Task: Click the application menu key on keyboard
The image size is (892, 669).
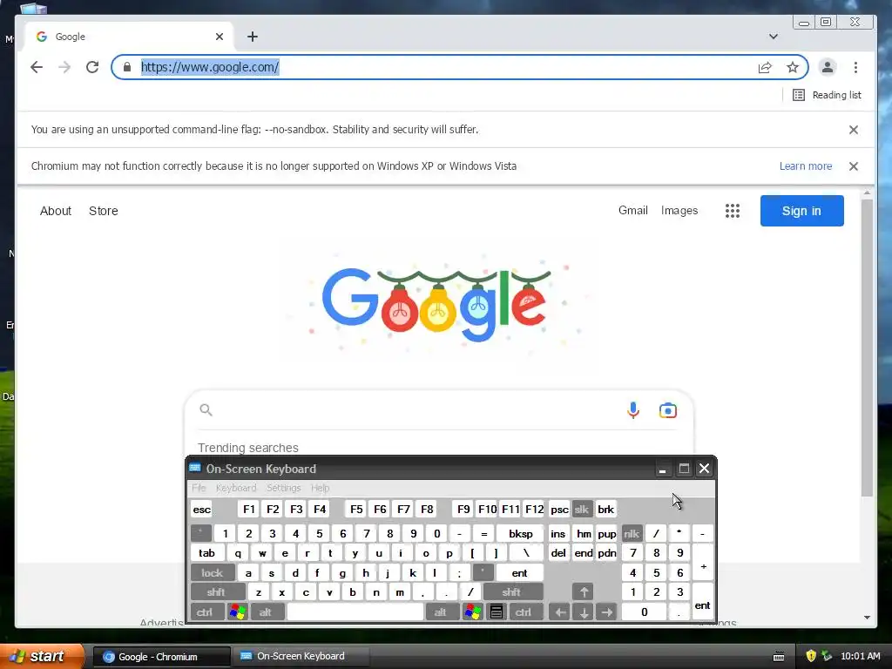Action: tap(496, 612)
